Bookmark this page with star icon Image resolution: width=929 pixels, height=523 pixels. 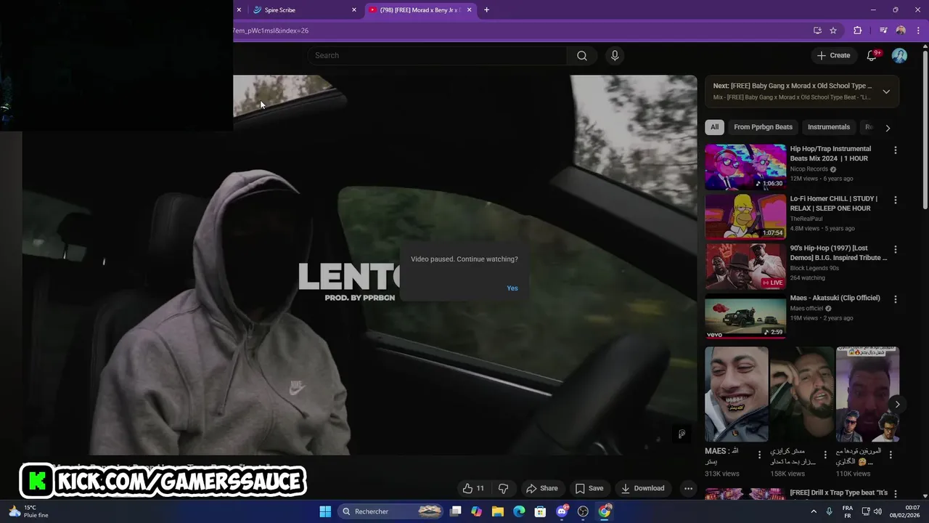(x=833, y=31)
